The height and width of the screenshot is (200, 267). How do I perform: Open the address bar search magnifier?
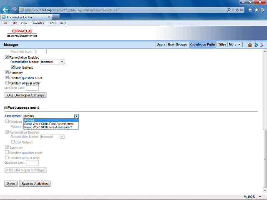(229, 10)
